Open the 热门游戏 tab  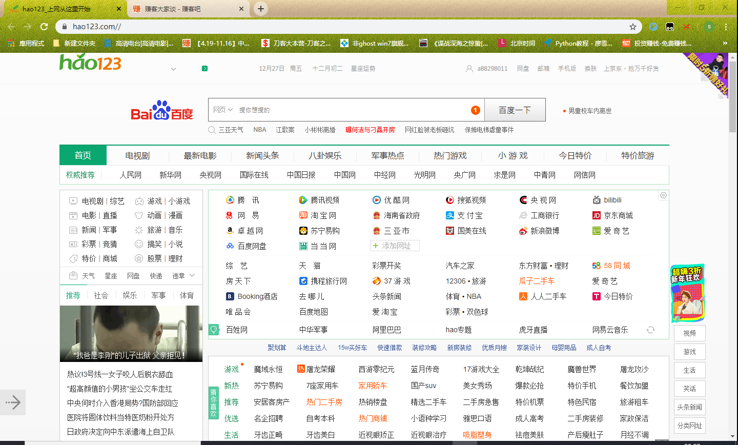[450, 155]
